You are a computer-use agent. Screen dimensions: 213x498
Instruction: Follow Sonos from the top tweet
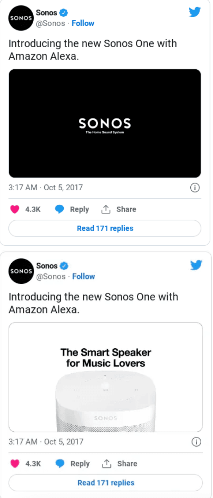83,23
